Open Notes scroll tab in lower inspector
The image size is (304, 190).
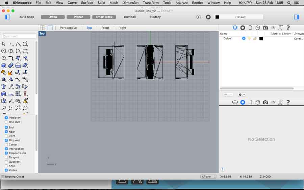pyautogui.click(x=281, y=102)
